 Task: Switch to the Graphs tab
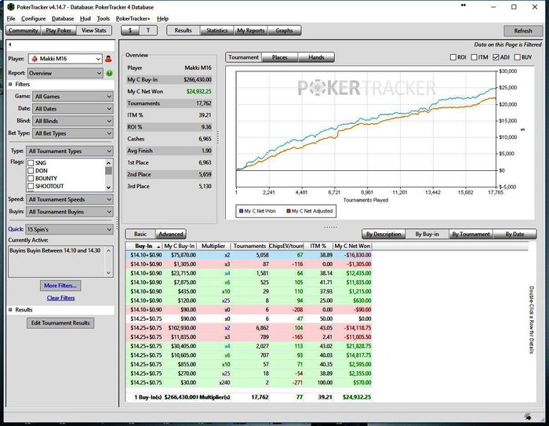pos(284,31)
